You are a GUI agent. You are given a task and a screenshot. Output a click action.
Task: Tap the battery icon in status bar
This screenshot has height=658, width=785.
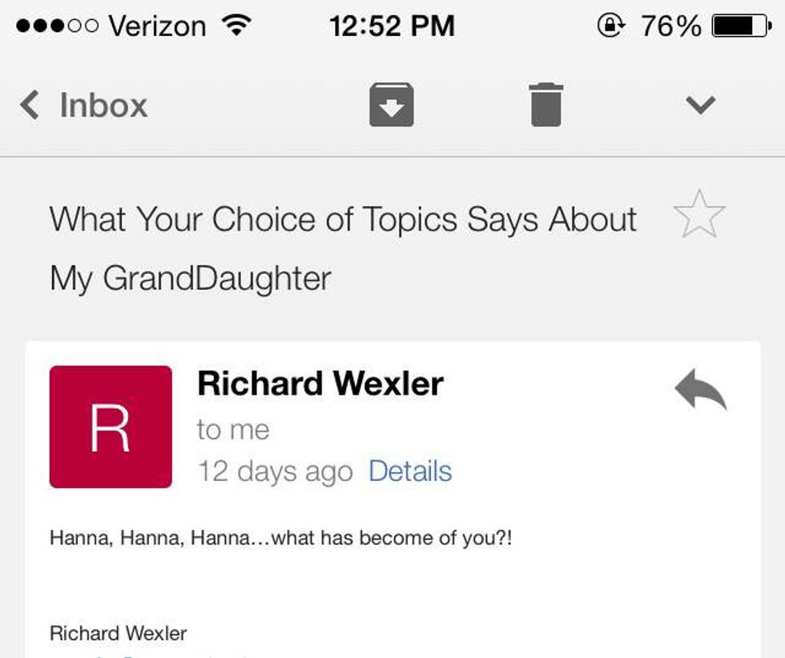point(744,26)
